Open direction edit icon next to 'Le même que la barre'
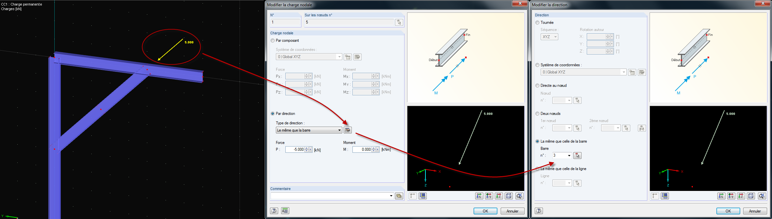 (348, 130)
